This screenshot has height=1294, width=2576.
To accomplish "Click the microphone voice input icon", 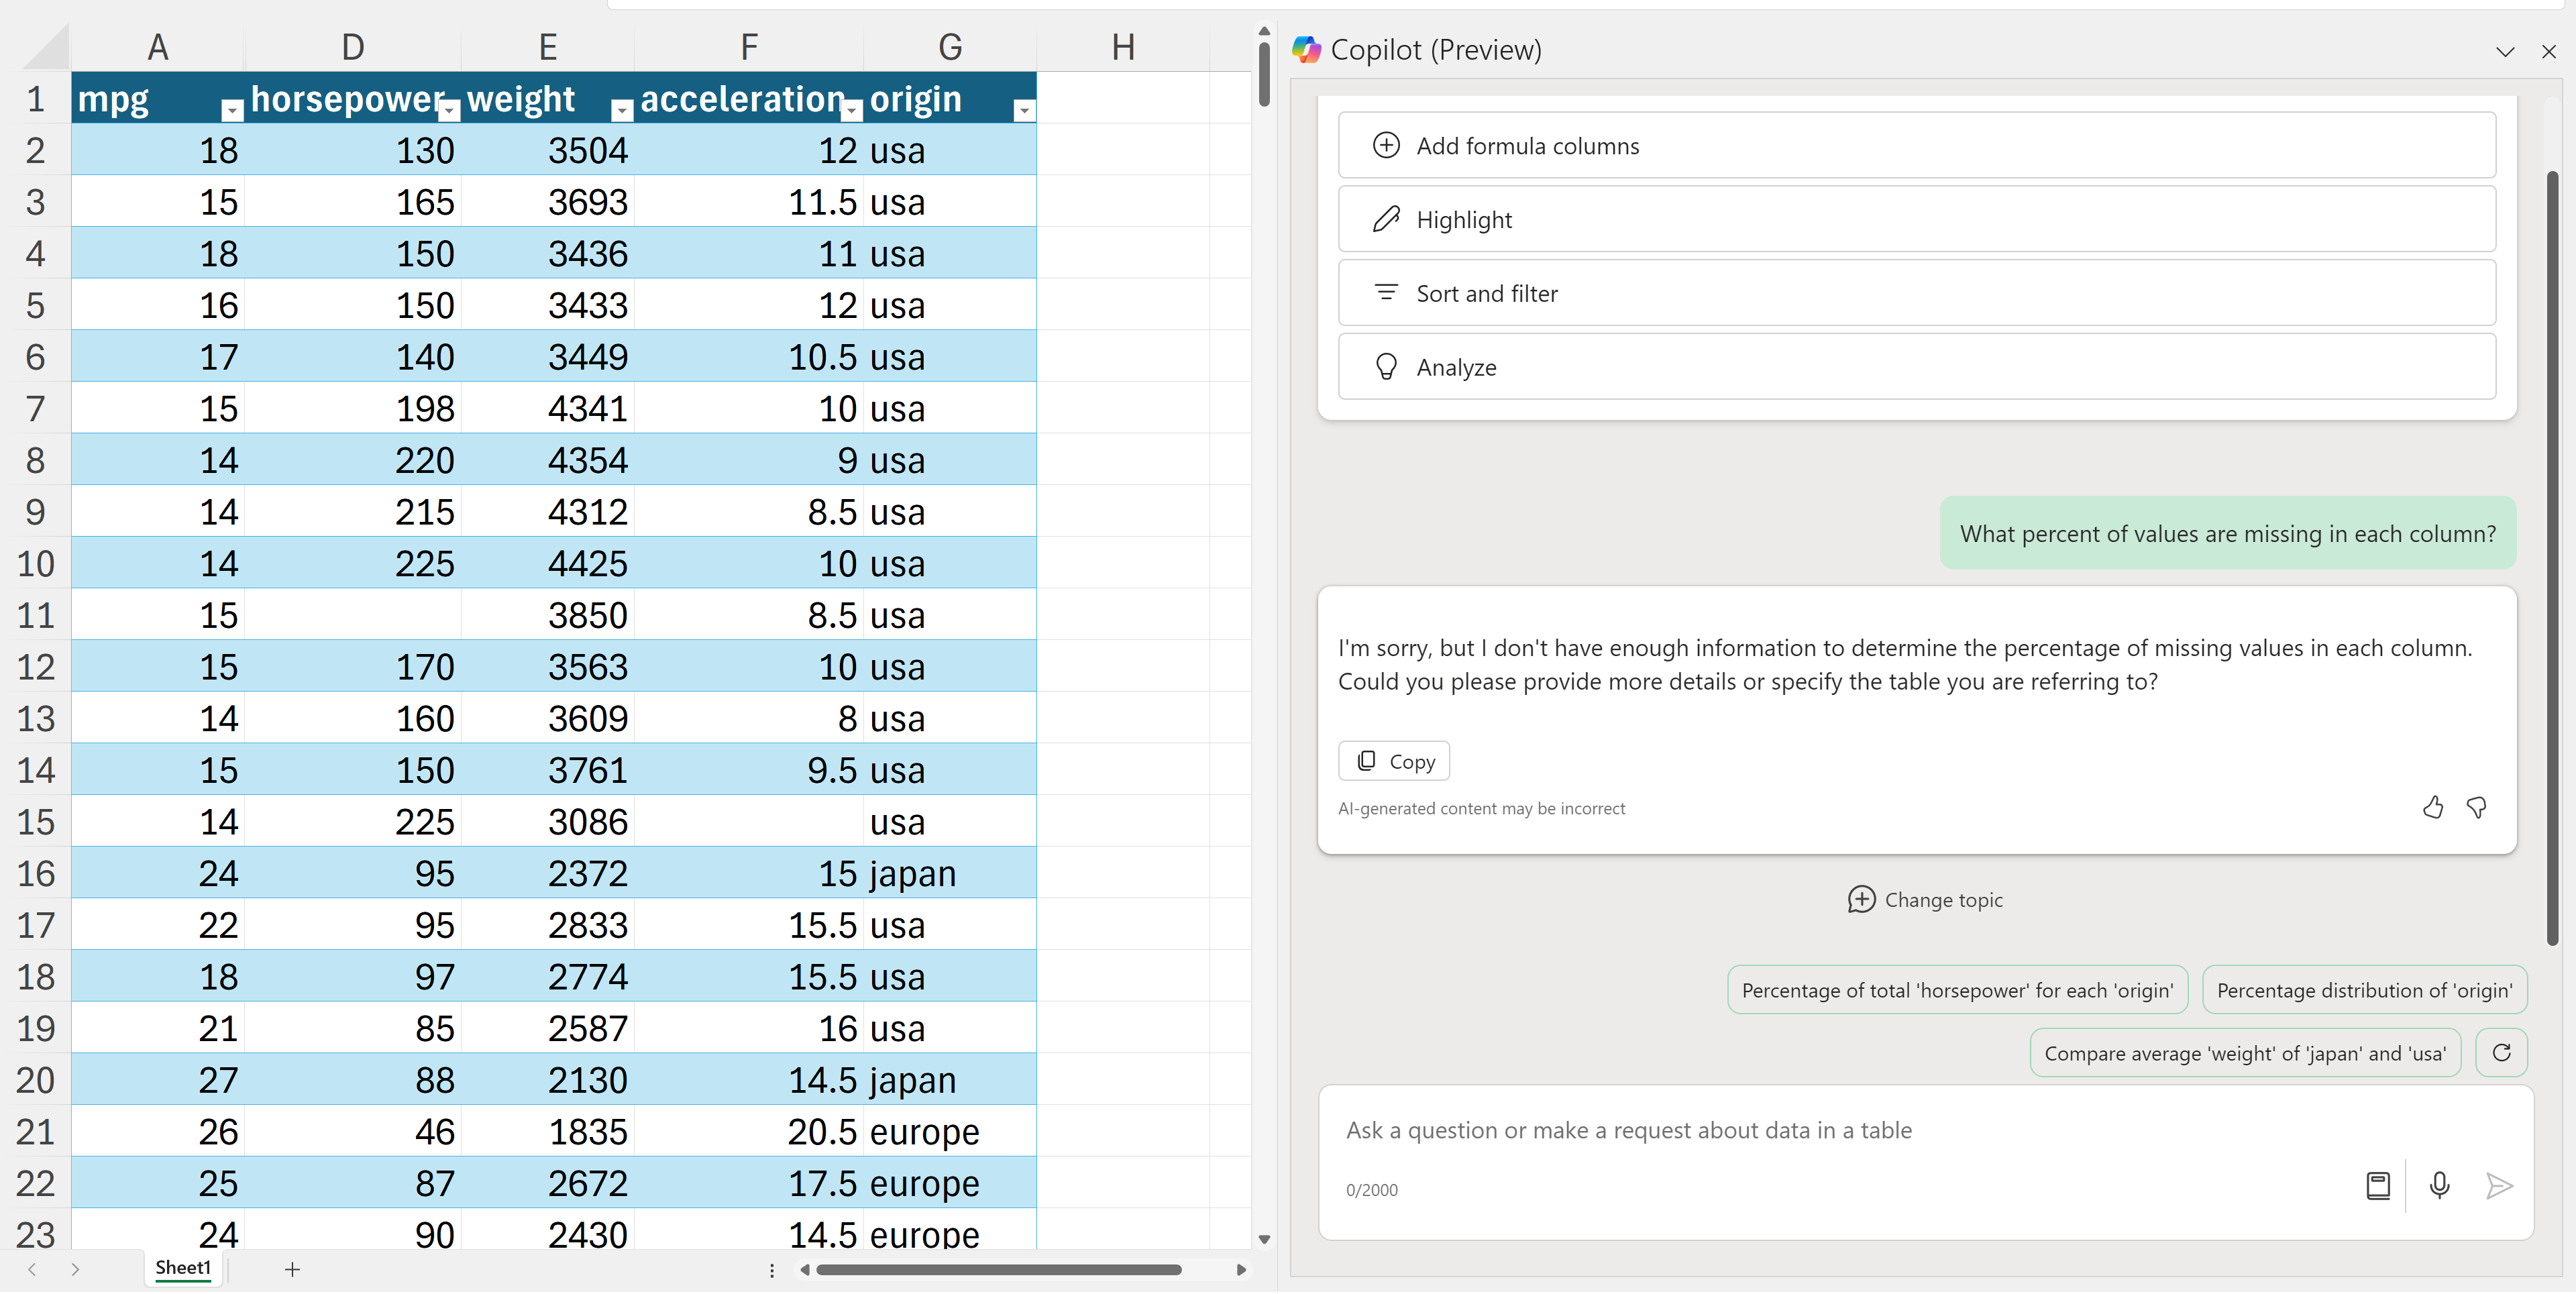I will pyautogui.click(x=2439, y=1186).
